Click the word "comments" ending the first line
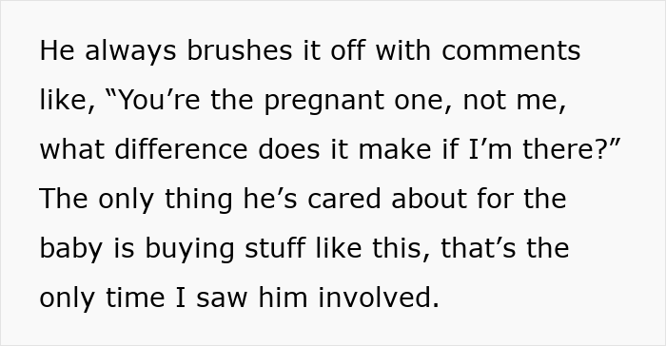The height and width of the screenshot is (346, 666). point(511,50)
